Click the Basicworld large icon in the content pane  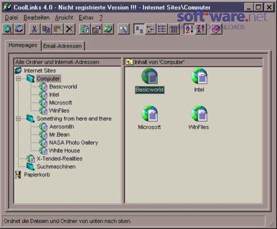coord(149,76)
